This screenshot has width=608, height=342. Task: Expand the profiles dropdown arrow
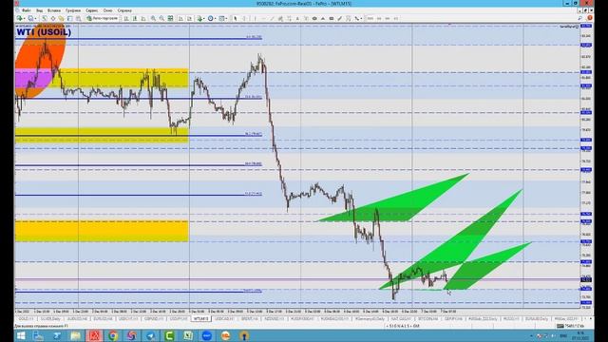pos(35,18)
